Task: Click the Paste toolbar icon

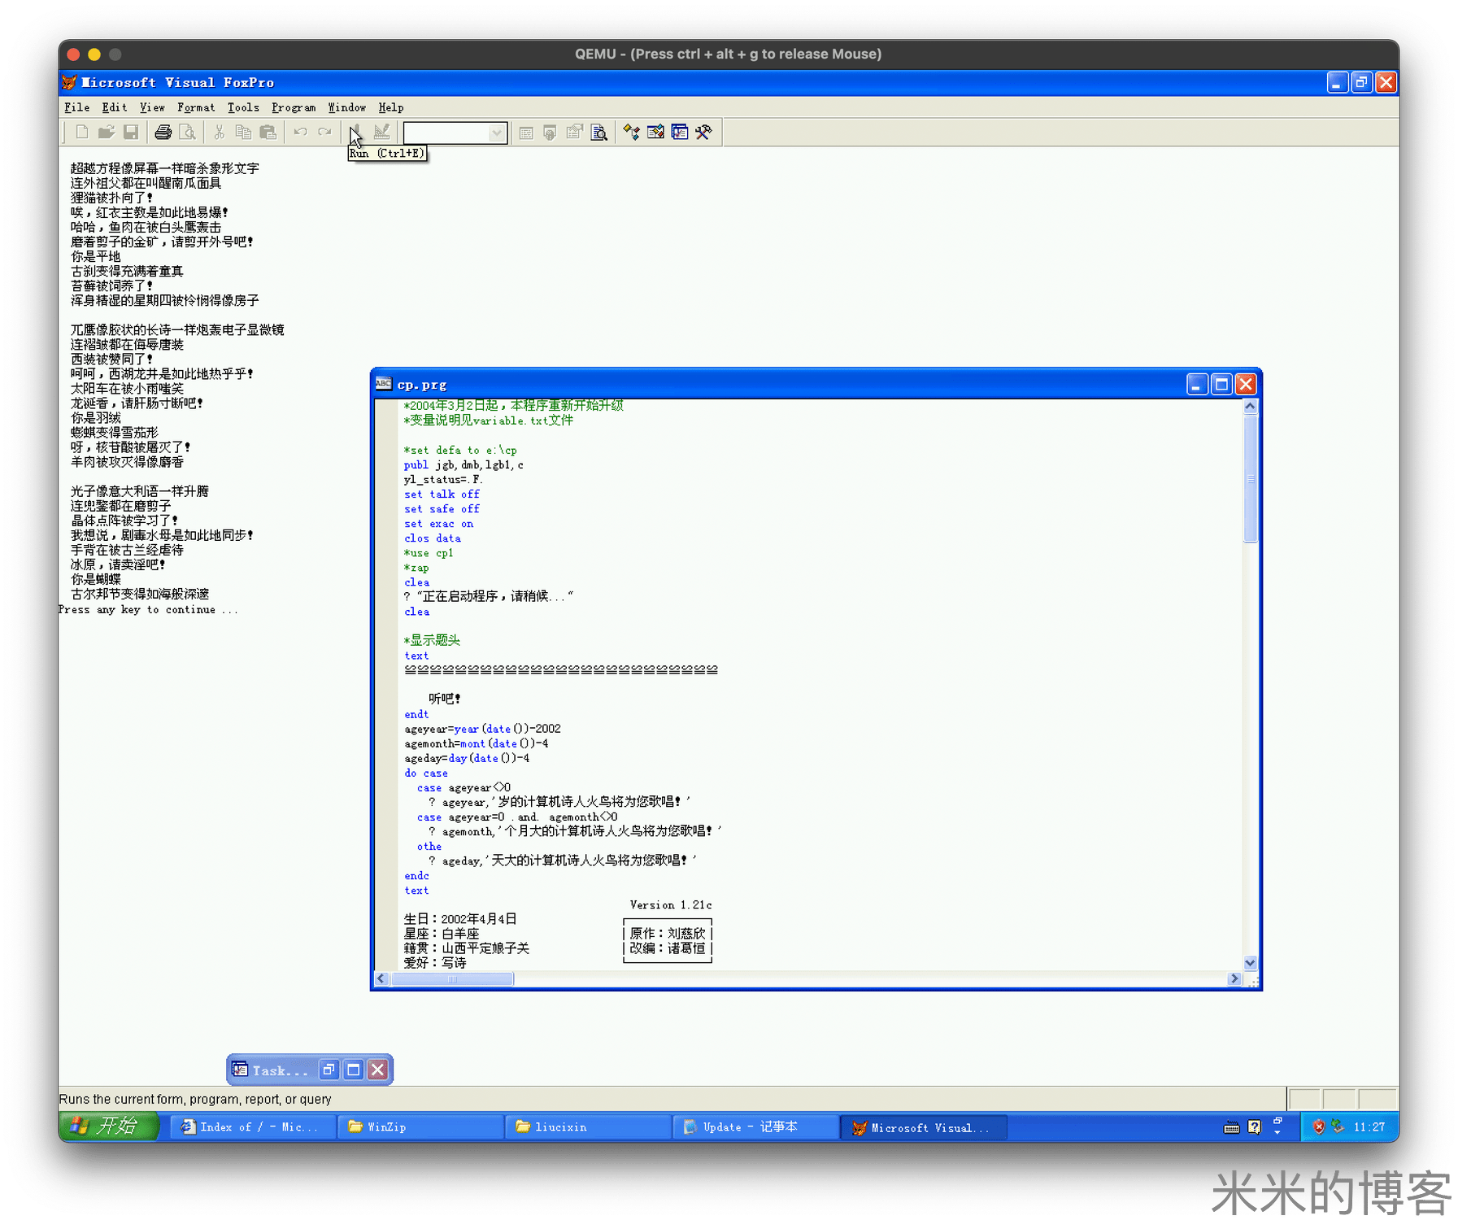Action: coord(268,133)
